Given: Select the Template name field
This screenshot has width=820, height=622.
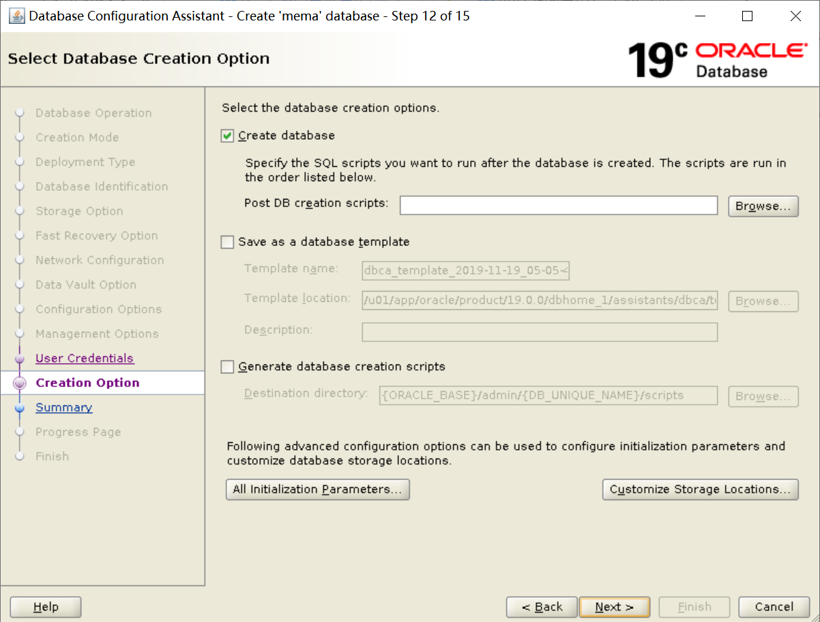Looking at the screenshot, I should [466, 270].
